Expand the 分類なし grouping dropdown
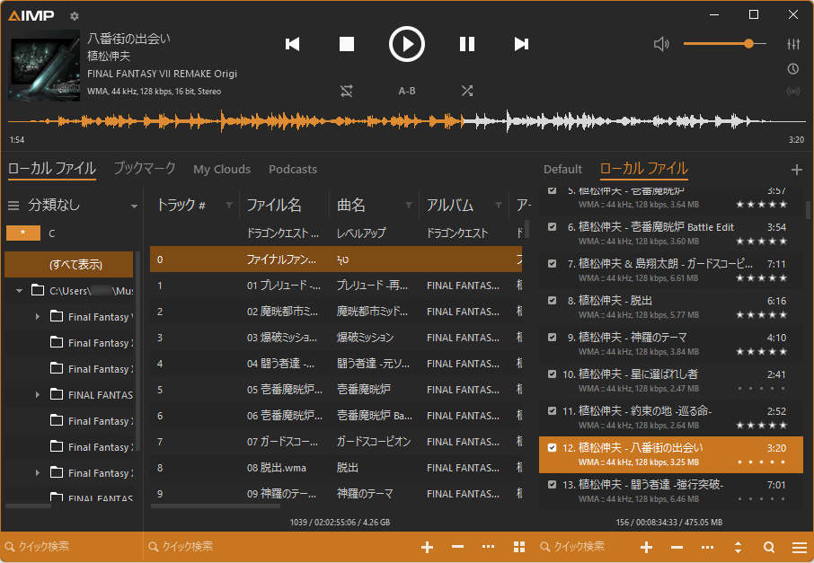 [x=134, y=206]
